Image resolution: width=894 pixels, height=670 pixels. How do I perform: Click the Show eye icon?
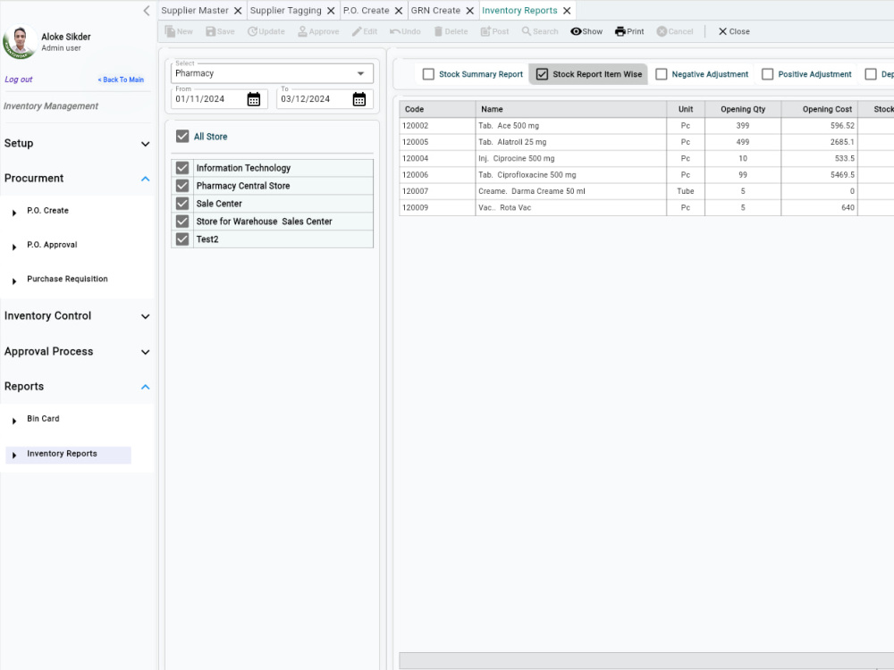pyautogui.click(x=576, y=31)
